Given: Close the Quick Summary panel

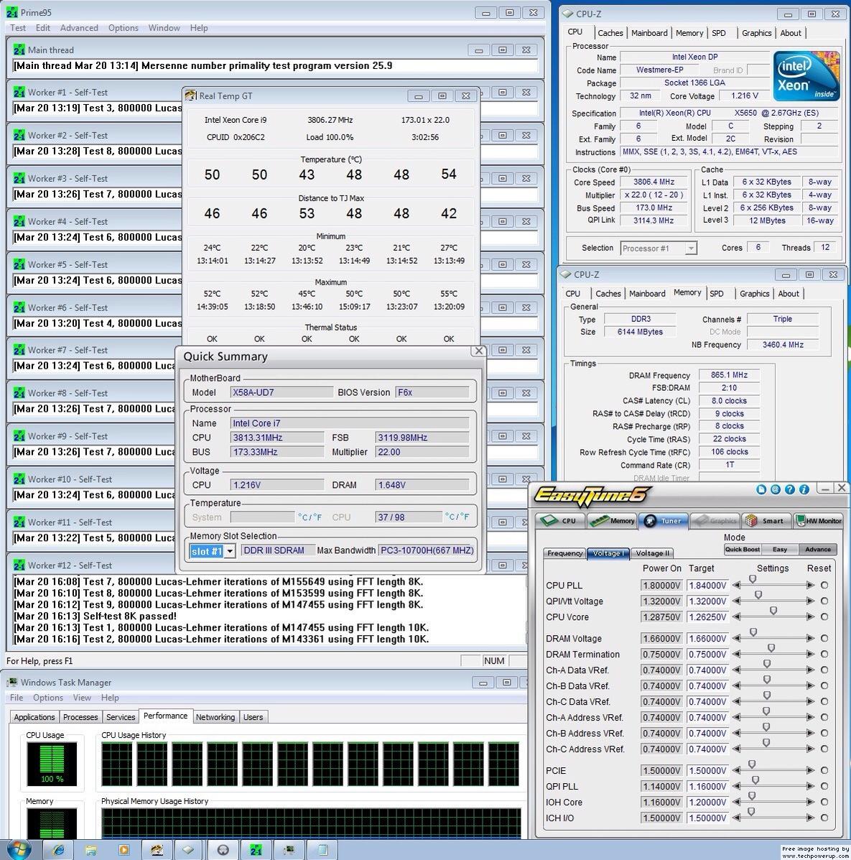Looking at the screenshot, I should [x=479, y=351].
